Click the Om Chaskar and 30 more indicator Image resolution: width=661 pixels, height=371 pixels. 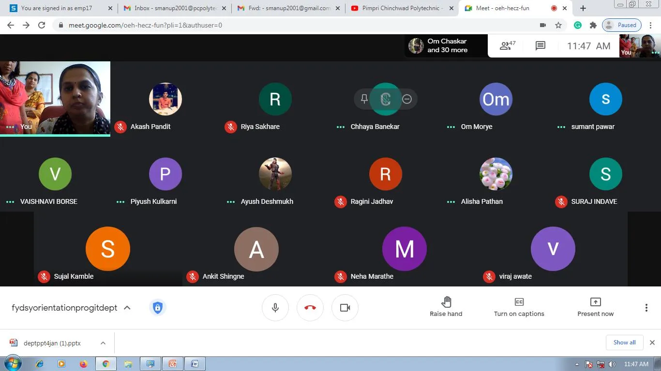pos(446,46)
